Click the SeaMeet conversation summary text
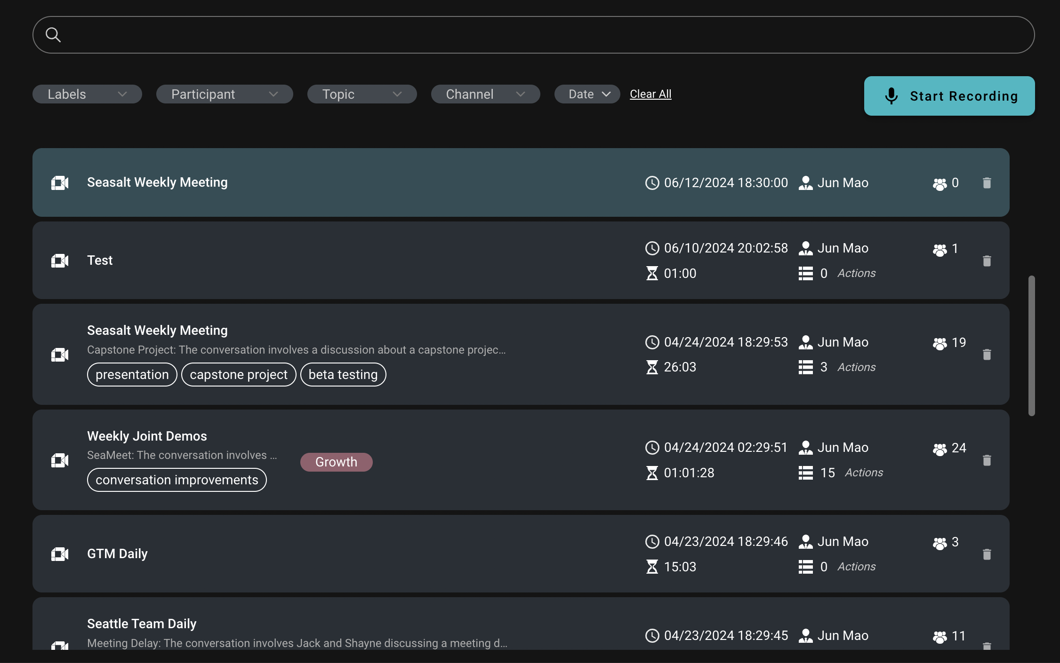The image size is (1060, 663). tap(182, 455)
